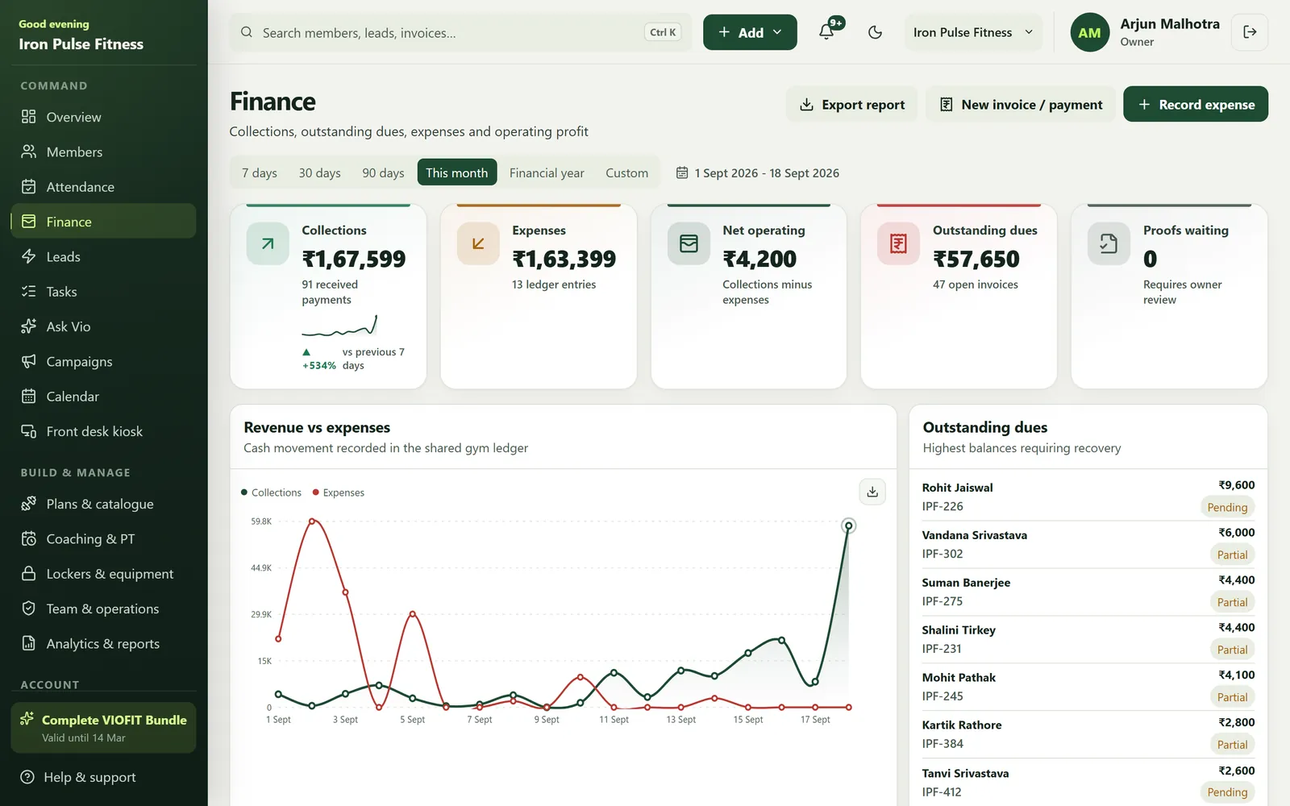Image resolution: width=1290 pixels, height=806 pixels.
Task: Click the logout icon beside Arjun Malhotra
Action: pyautogui.click(x=1250, y=32)
